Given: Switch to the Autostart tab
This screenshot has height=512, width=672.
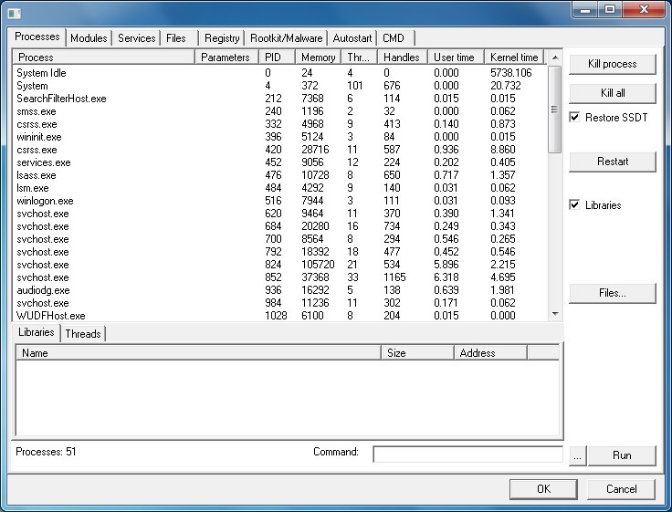Looking at the screenshot, I should click(x=352, y=38).
